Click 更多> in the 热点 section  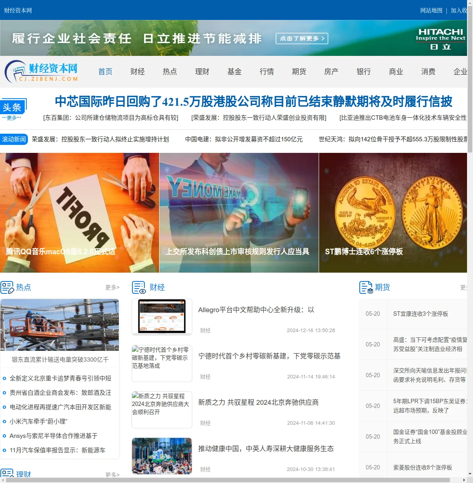(x=112, y=287)
